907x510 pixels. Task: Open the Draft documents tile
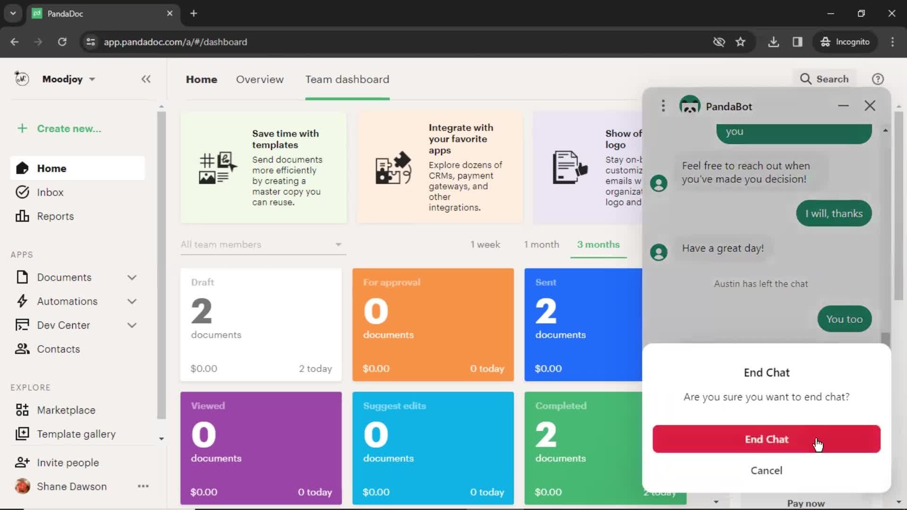coord(261,325)
